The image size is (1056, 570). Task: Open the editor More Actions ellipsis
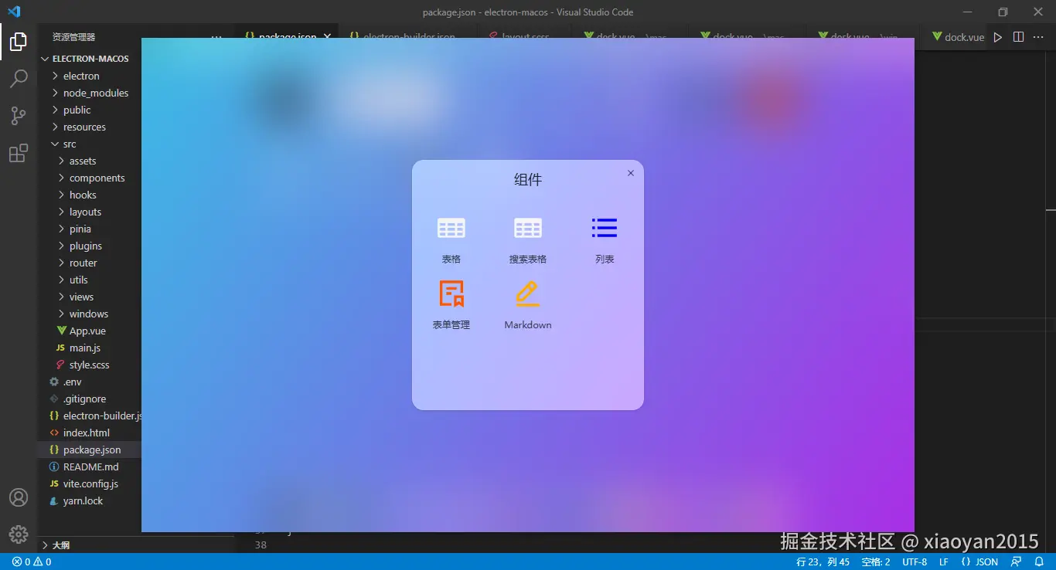click(x=1038, y=37)
